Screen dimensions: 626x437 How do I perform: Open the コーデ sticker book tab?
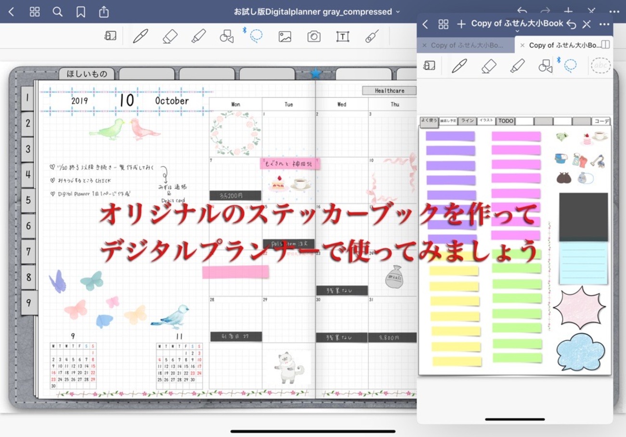tap(601, 121)
